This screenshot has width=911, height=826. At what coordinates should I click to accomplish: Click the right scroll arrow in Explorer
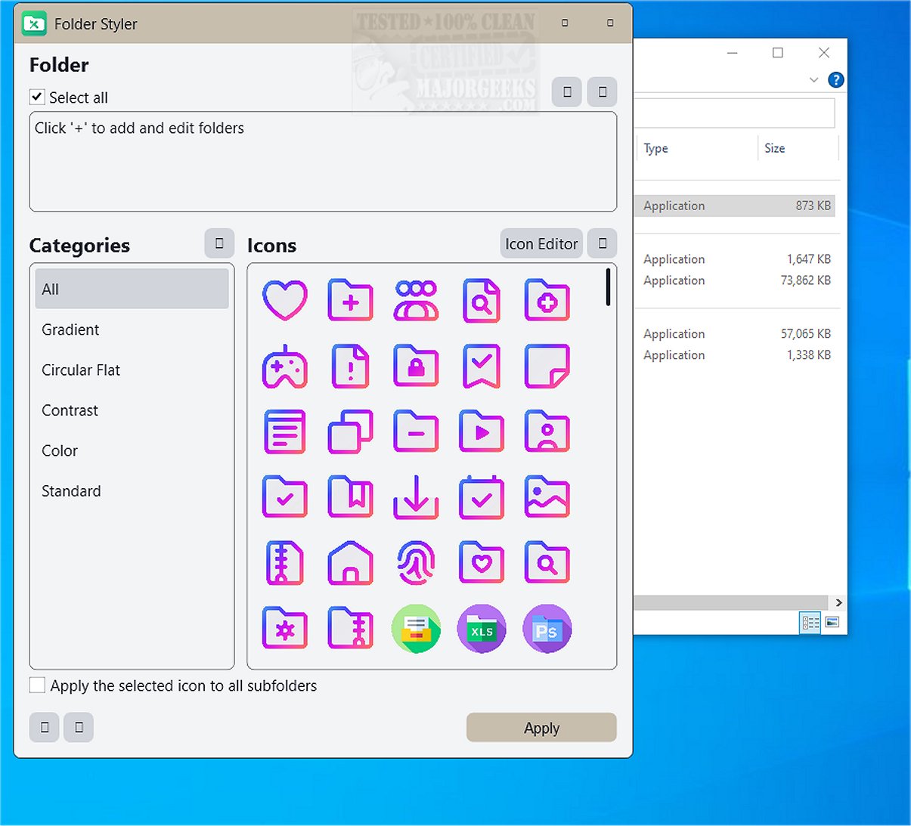(838, 602)
